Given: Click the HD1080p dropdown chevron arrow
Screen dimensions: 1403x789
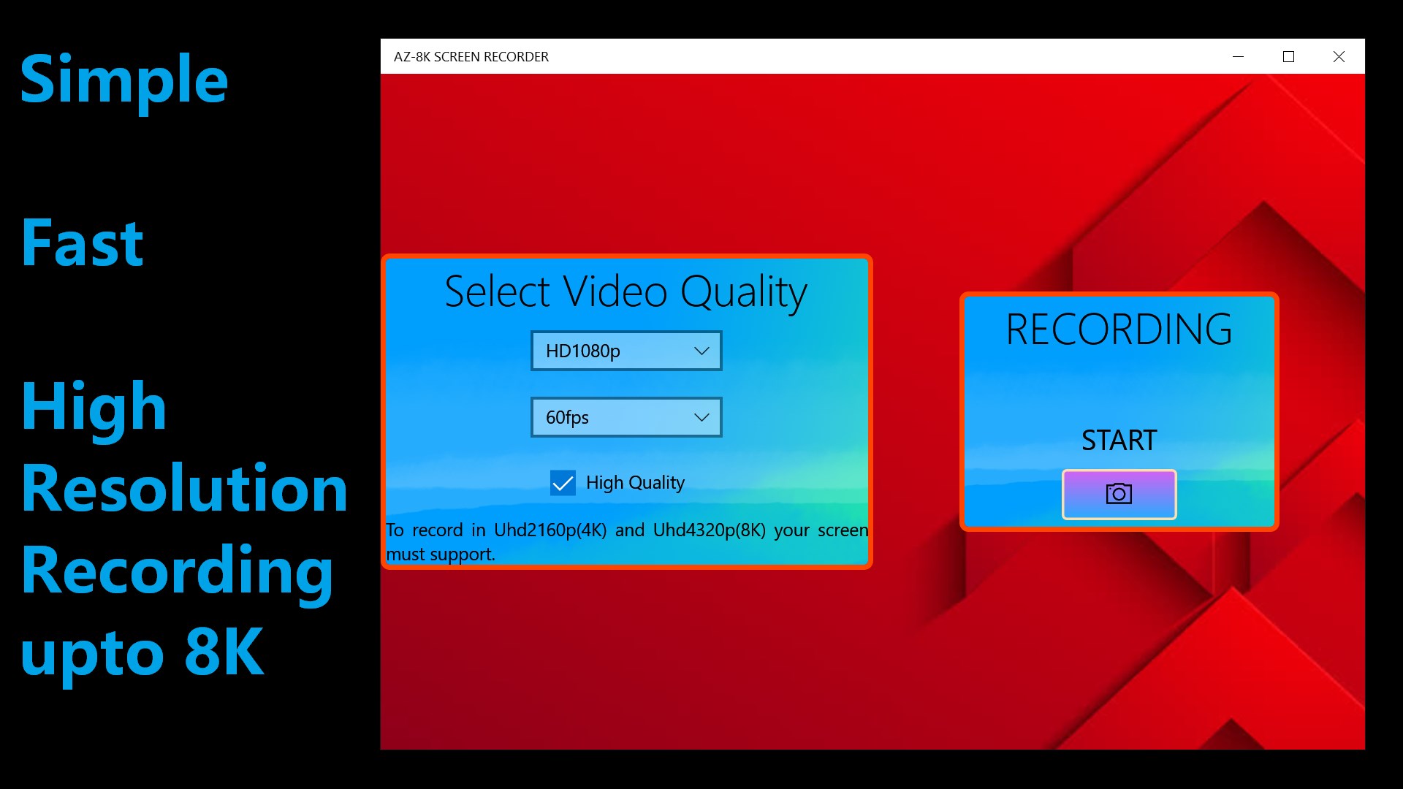Looking at the screenshot, I should coord(701,351).
